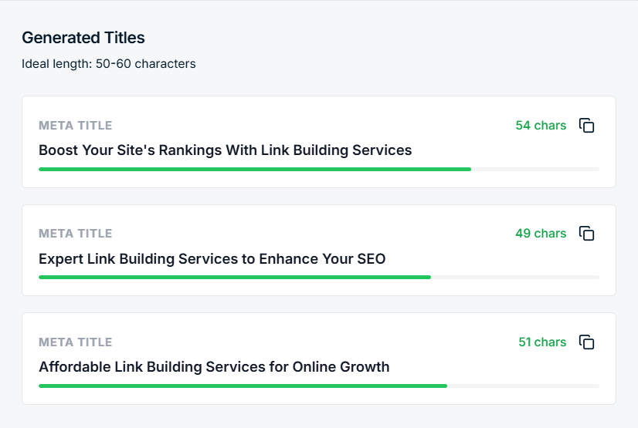This screenshot has width=638, height=428.
Task: Click the META TITLE label above the "Boost" title
Action: [x=76, y=126]
